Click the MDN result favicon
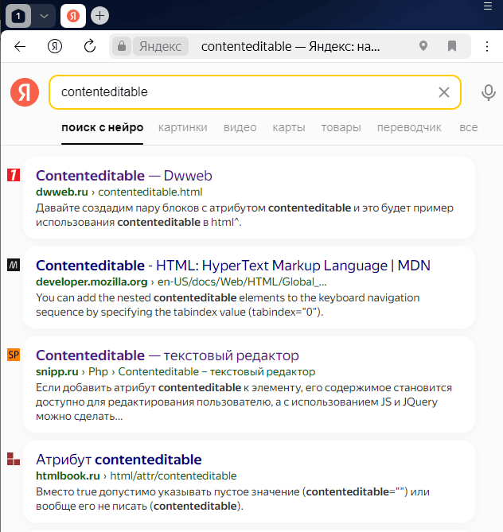The width and height of the screenshot is (503, 532). [14, 265]
